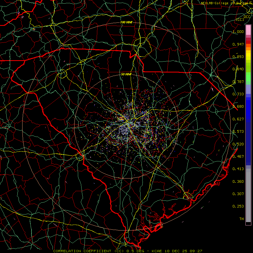Click the "DCC" label above the legend
253x253 pixels.
[x=247, y=17]
